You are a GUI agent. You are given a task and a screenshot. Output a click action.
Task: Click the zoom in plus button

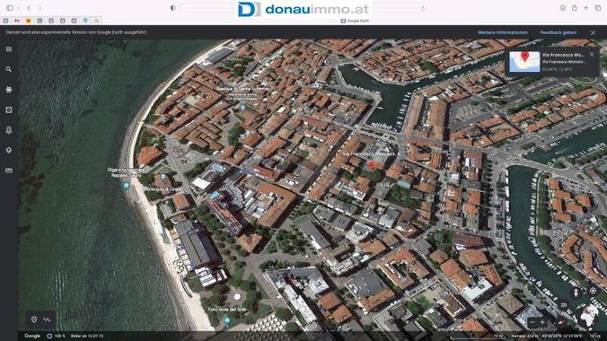click(x=542, y=322)
